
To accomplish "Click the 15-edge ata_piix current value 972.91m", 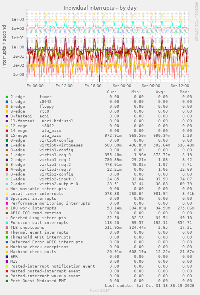I will (x=113, y=136).
